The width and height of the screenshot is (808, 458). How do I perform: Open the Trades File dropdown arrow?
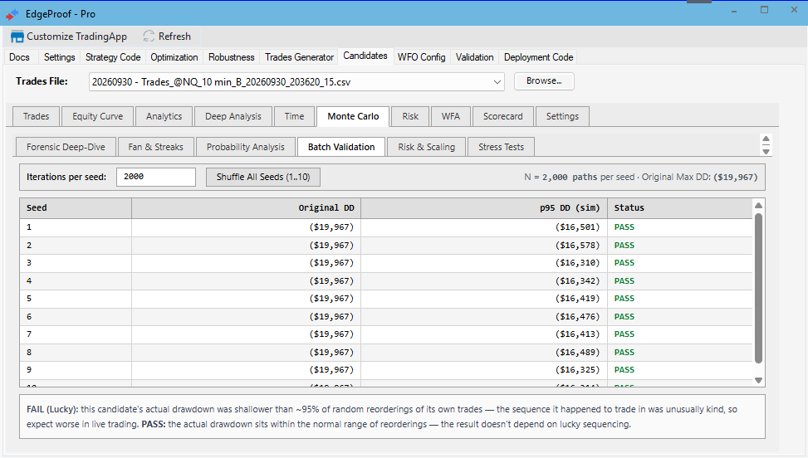coord(497,82)
